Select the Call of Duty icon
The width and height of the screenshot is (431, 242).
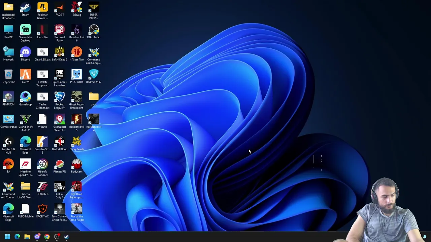(60, 190)
